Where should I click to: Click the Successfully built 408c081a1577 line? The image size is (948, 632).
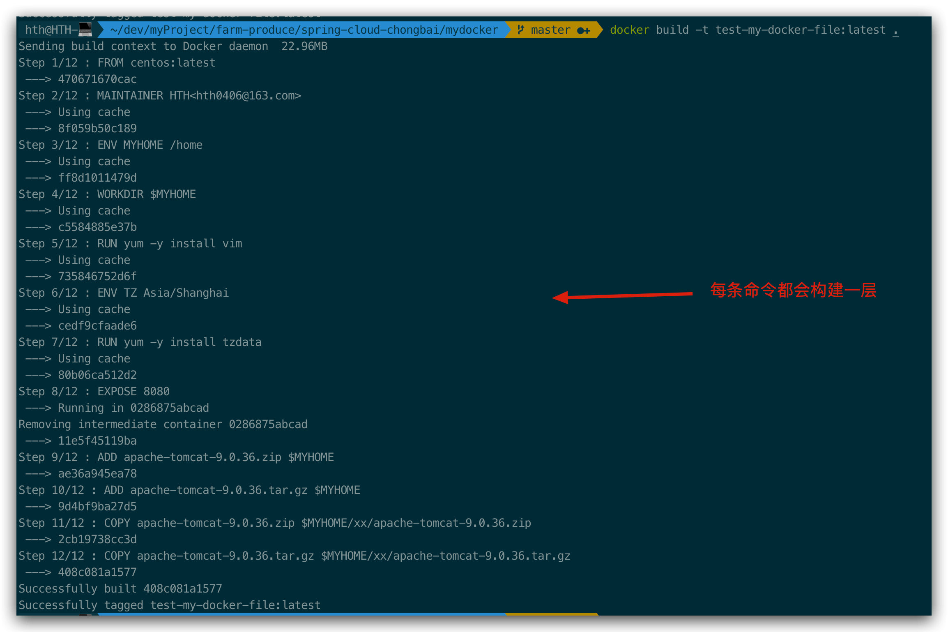tap(120, 589)
